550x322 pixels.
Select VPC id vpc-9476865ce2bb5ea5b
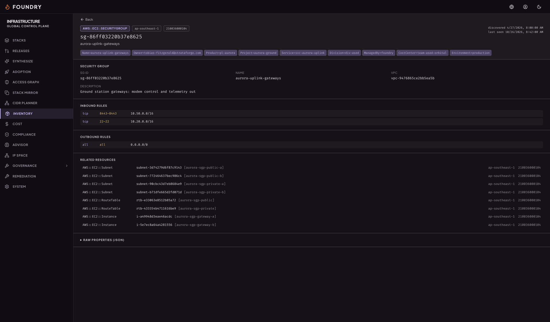(412, 78)
